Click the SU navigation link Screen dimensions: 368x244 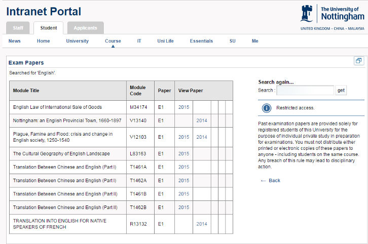pos(232,41)
